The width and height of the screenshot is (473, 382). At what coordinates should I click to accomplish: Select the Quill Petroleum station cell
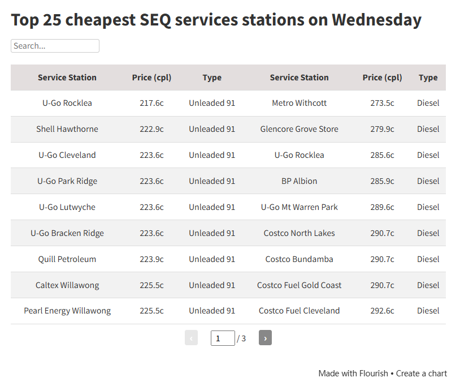pyautogui.click(x=67, y=259)
